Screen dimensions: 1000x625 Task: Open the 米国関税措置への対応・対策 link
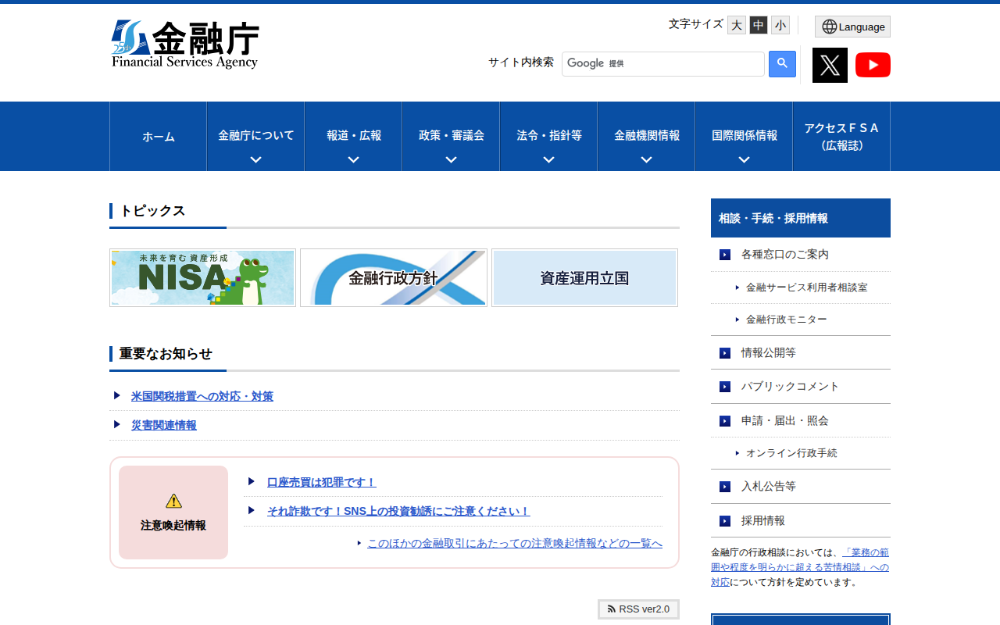(202, 396)
